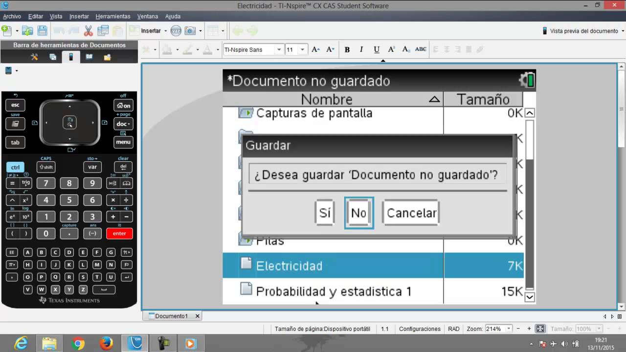Click the Tamaño column header
626x352 pixels.
(x=483, y=99)
